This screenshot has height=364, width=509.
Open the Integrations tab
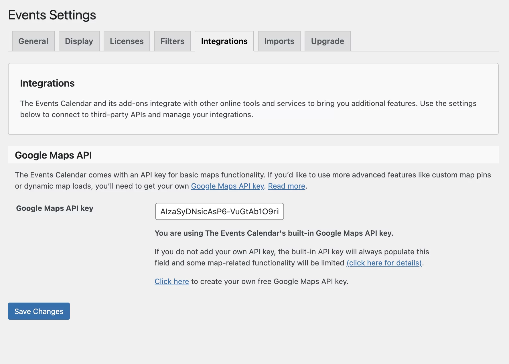coord(224,41)
